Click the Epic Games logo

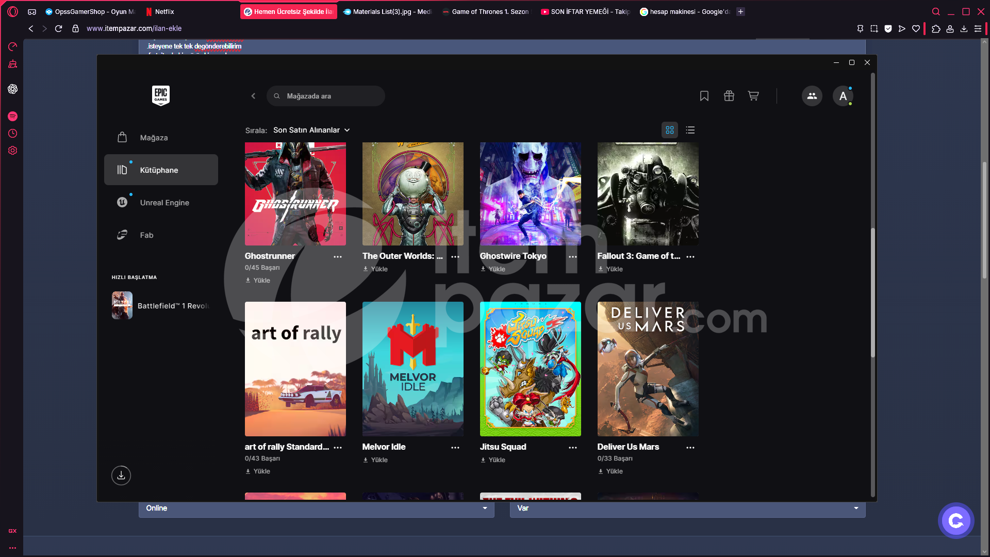(161, 96)
